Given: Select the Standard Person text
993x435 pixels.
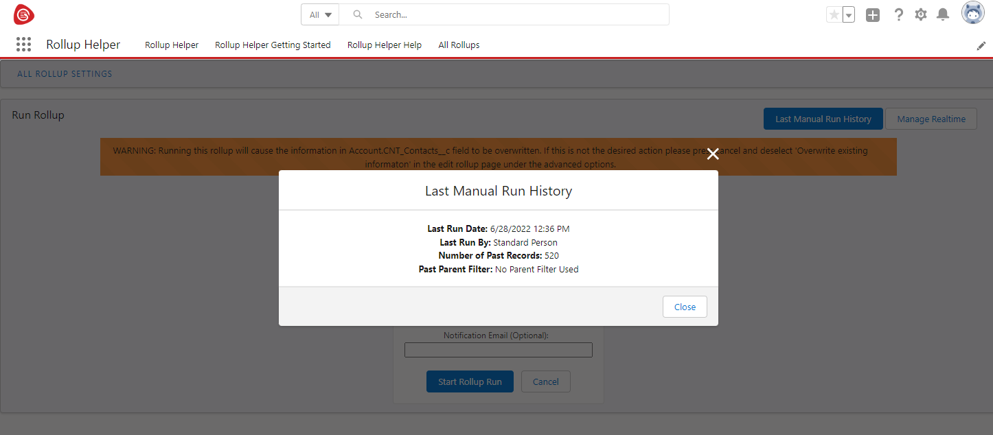Looking at the screenshot, I should (525, 242).
